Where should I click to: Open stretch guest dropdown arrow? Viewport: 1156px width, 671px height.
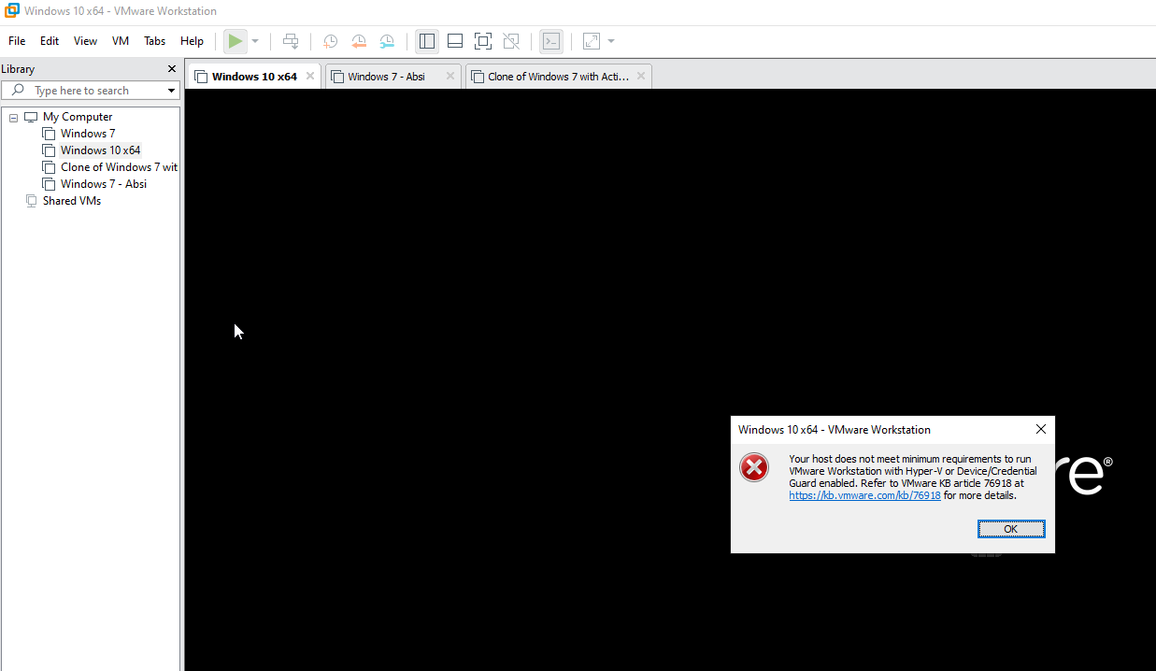pyautogui.click(x=611, y=41)
